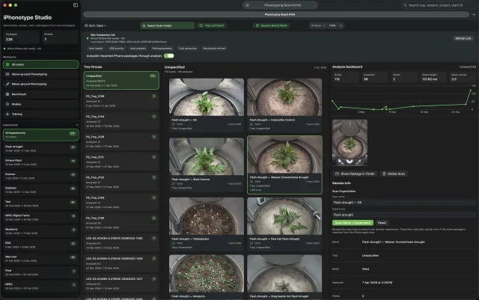The height and width of the screenshot is (300, 479).
Task: Toggle the Session Board Panel
Action: [x=271, y=25]
